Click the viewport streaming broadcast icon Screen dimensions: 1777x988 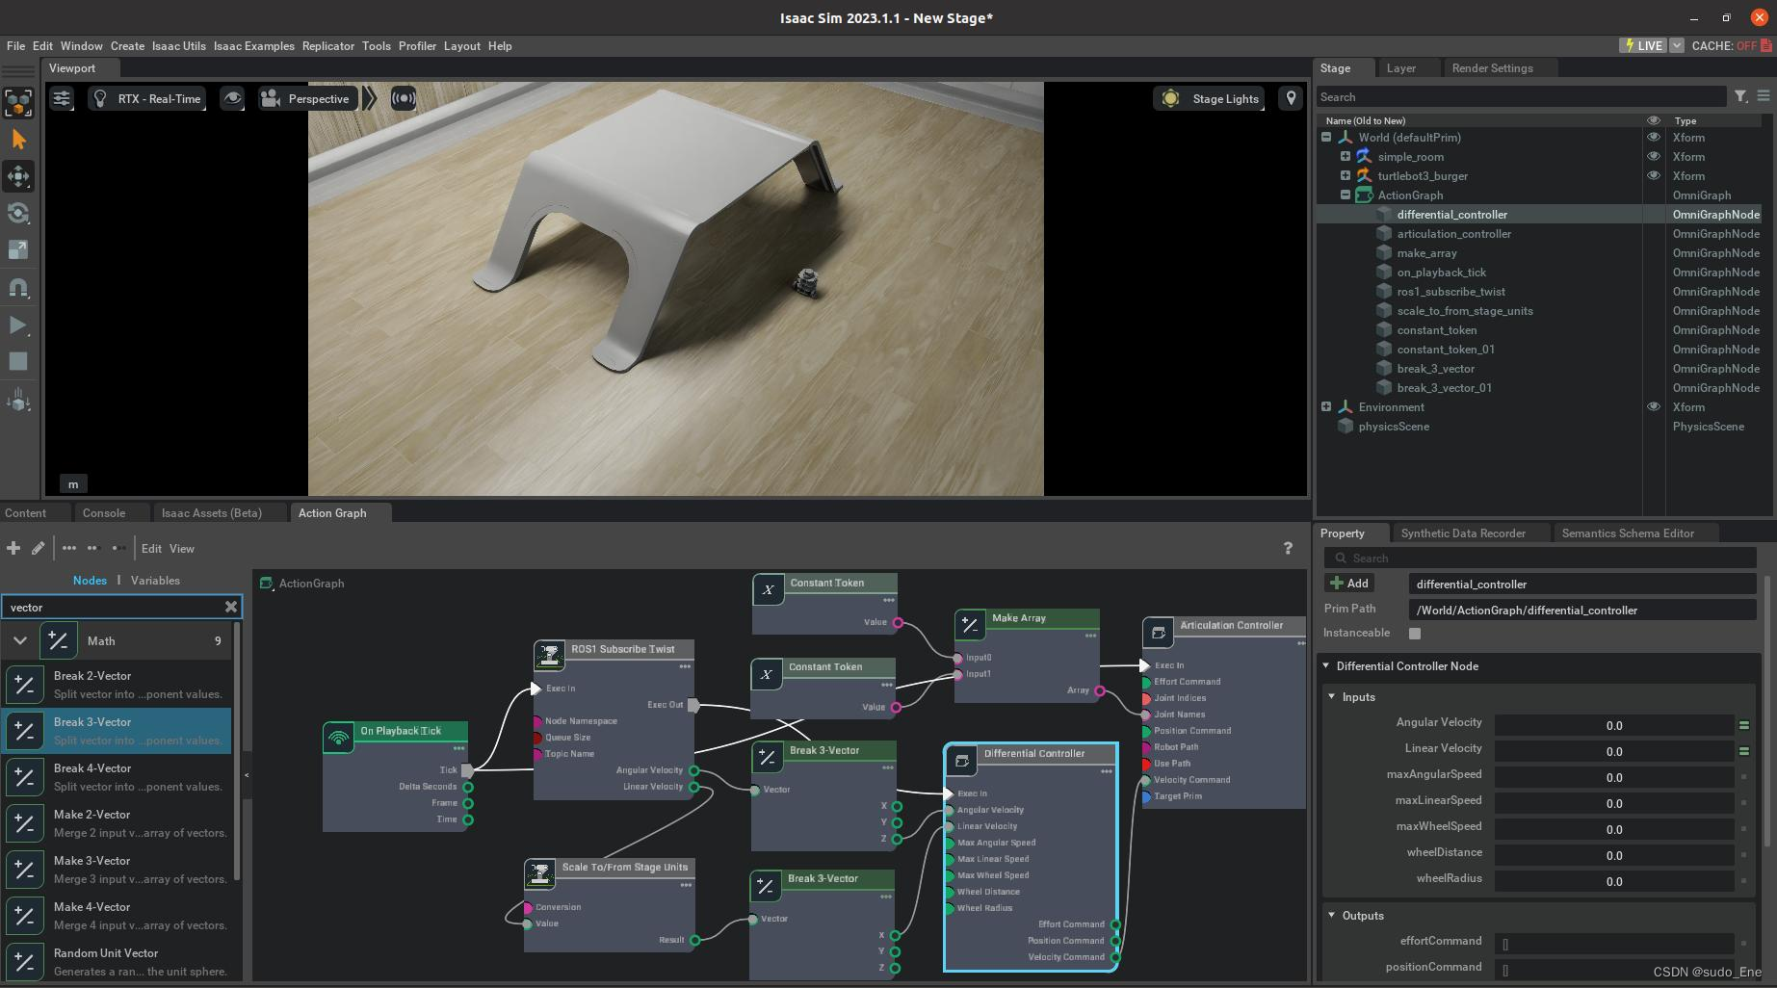tap(404, 98)
